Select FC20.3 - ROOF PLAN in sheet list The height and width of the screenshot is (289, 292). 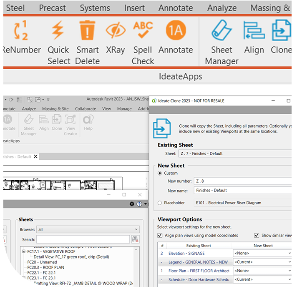pyautogui.click(x=45, y=267)
